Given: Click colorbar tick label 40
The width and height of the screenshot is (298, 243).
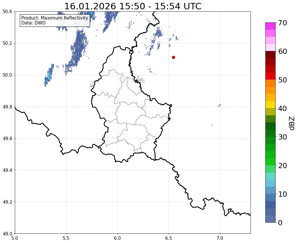Looking at the screenshot, I should 283,108.
